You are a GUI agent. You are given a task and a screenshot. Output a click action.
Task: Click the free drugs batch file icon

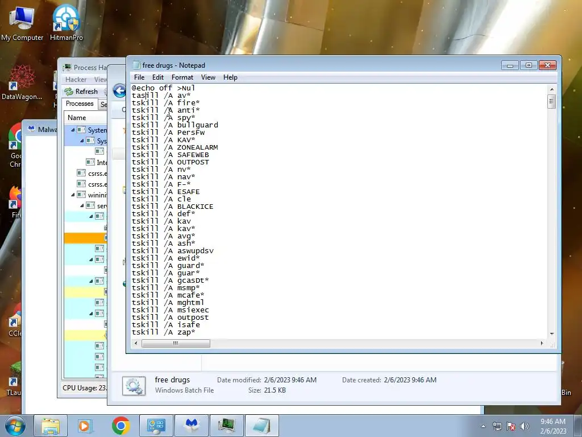point(134,385)
